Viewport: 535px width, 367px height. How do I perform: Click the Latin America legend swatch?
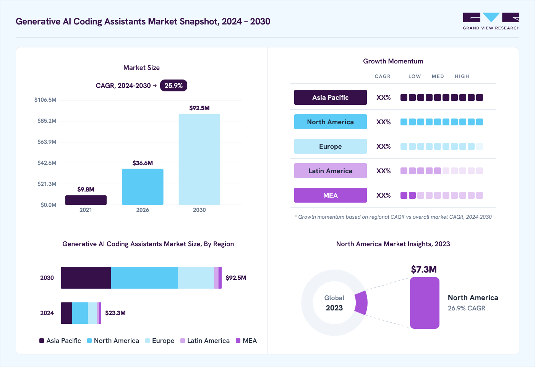point(183,341)
